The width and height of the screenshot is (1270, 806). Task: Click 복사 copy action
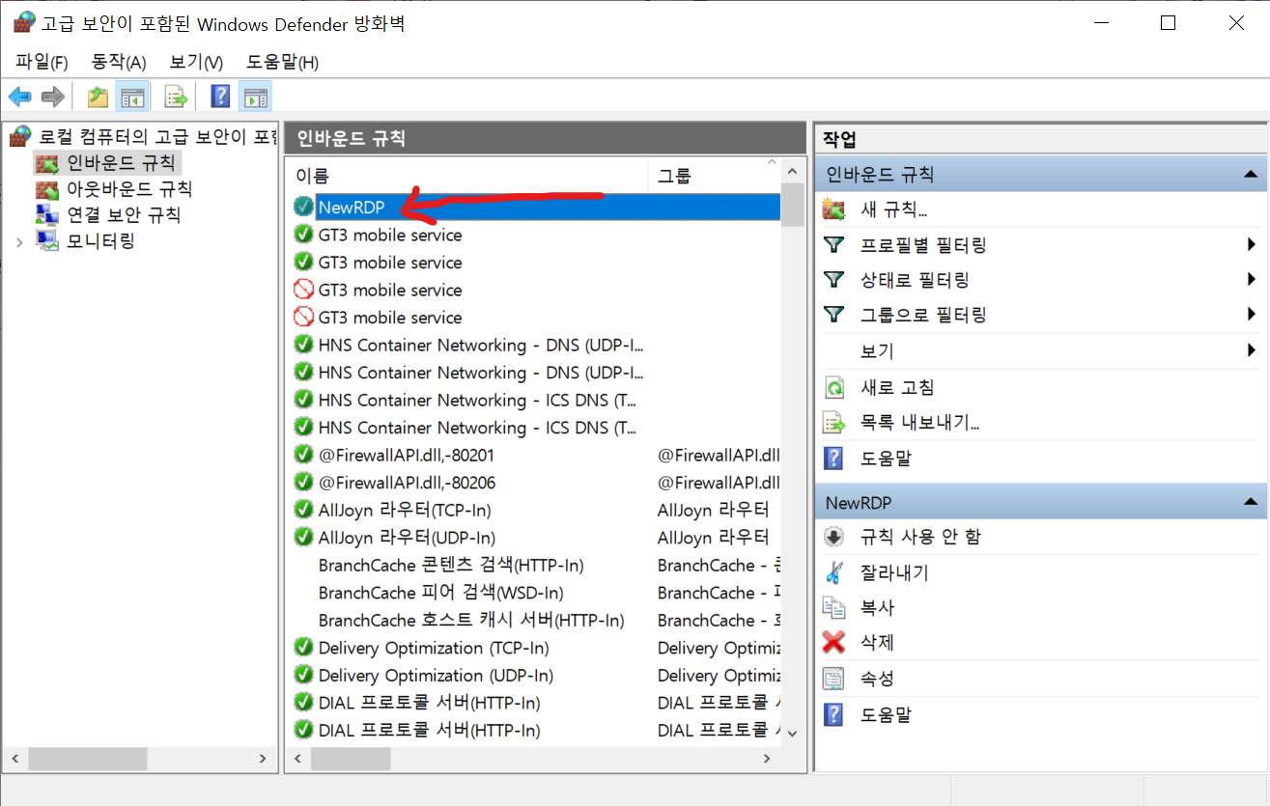877,608
